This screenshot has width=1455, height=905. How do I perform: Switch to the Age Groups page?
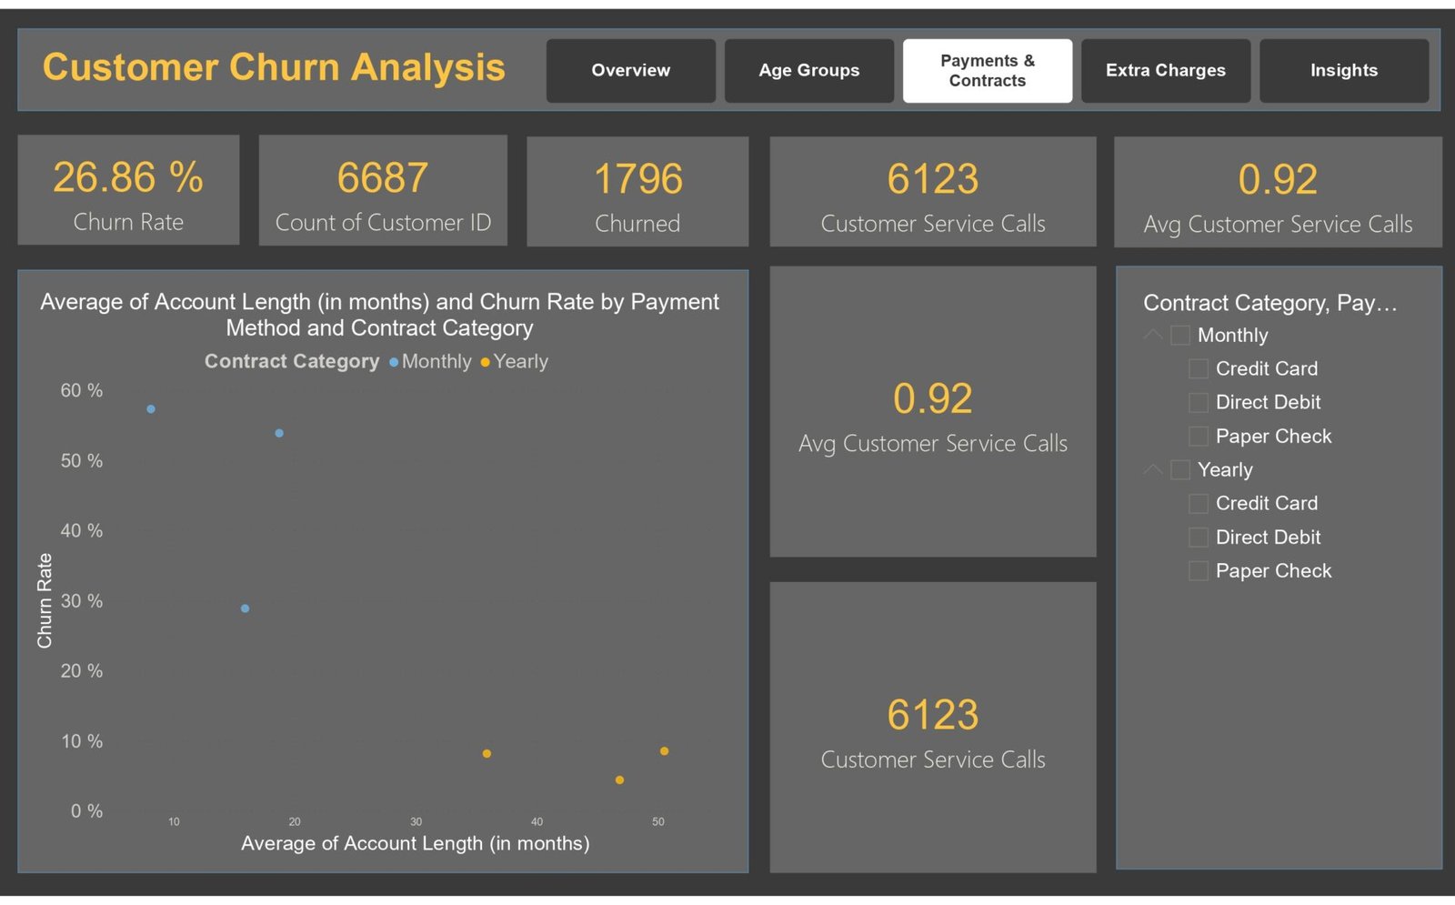pyautogui.click(x=808, y=71)
